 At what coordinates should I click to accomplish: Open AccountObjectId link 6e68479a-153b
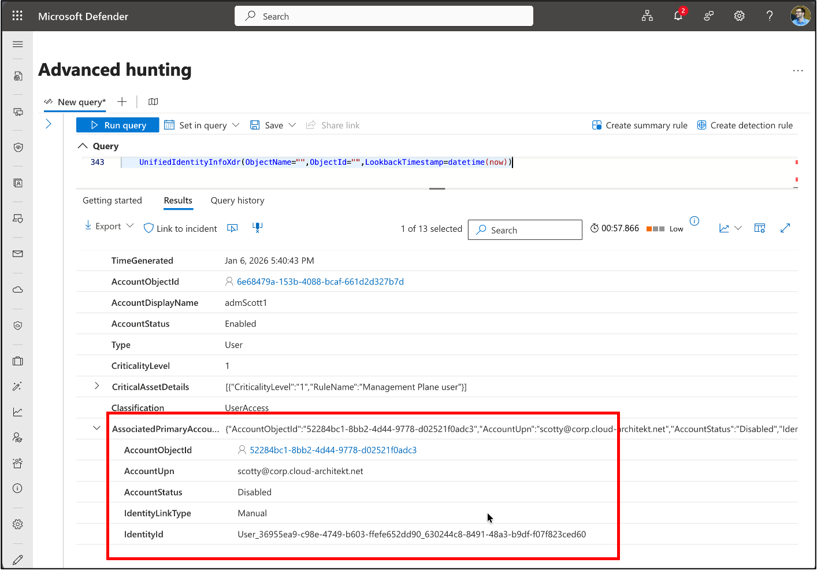[320, 282]
